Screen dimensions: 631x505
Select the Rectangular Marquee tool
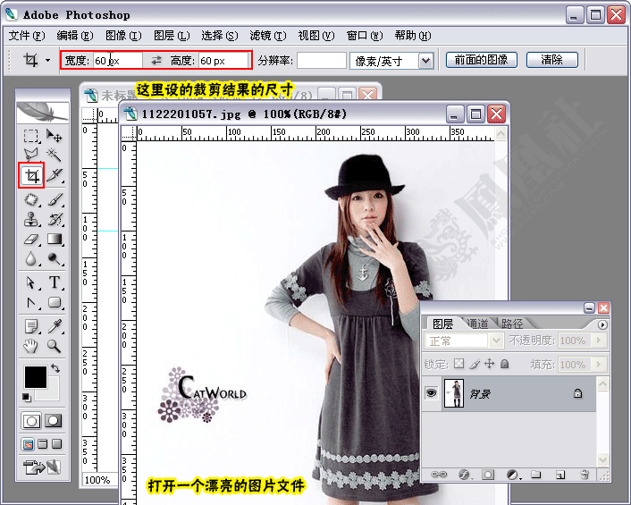pyautogui.click(x=31, y=136)
